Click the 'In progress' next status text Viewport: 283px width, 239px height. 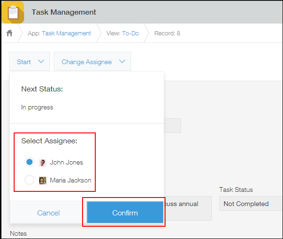click(37, 107)
